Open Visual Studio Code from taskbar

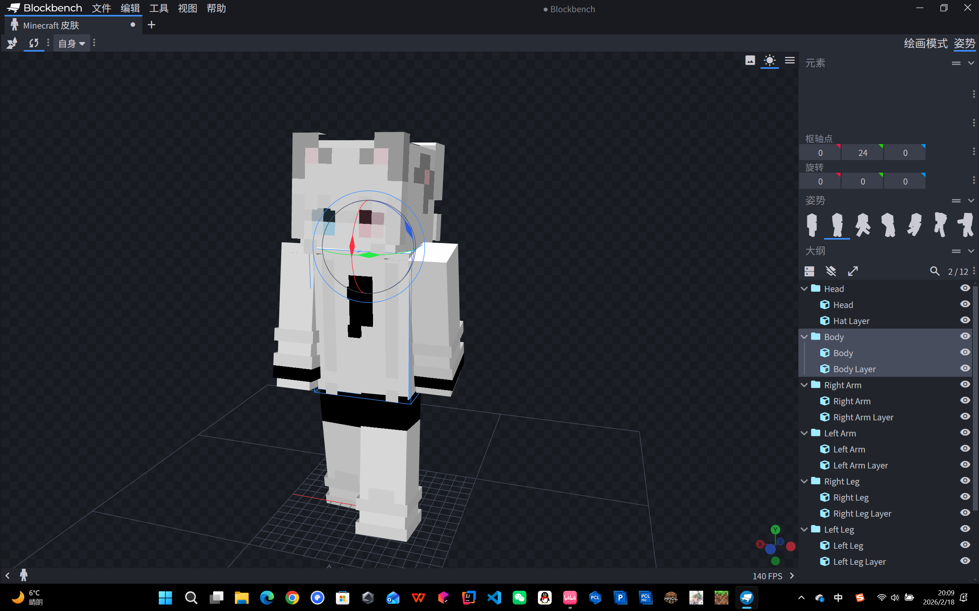click(x=494, y=597)
